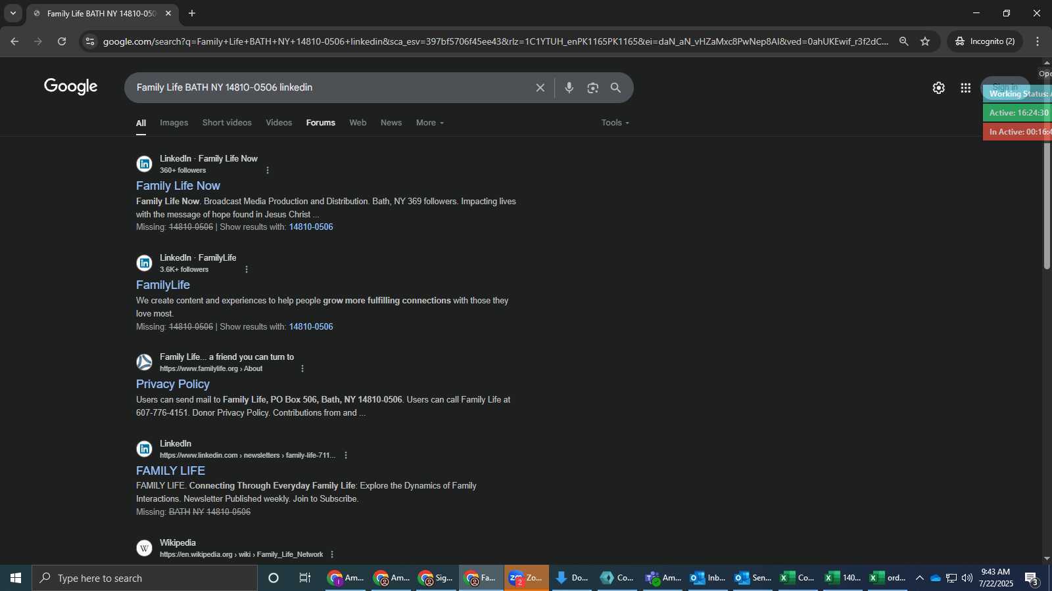Click the taskbar search box
This screenshot has height=591, width=1052.
tap(145, 578)
